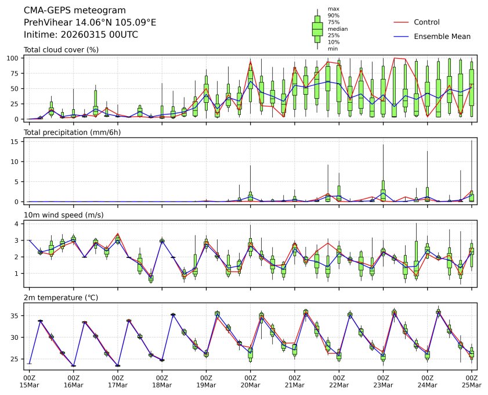Select the Total cloud cover panel title
Viewport: 488px width, 395px height.
point(61,49)
